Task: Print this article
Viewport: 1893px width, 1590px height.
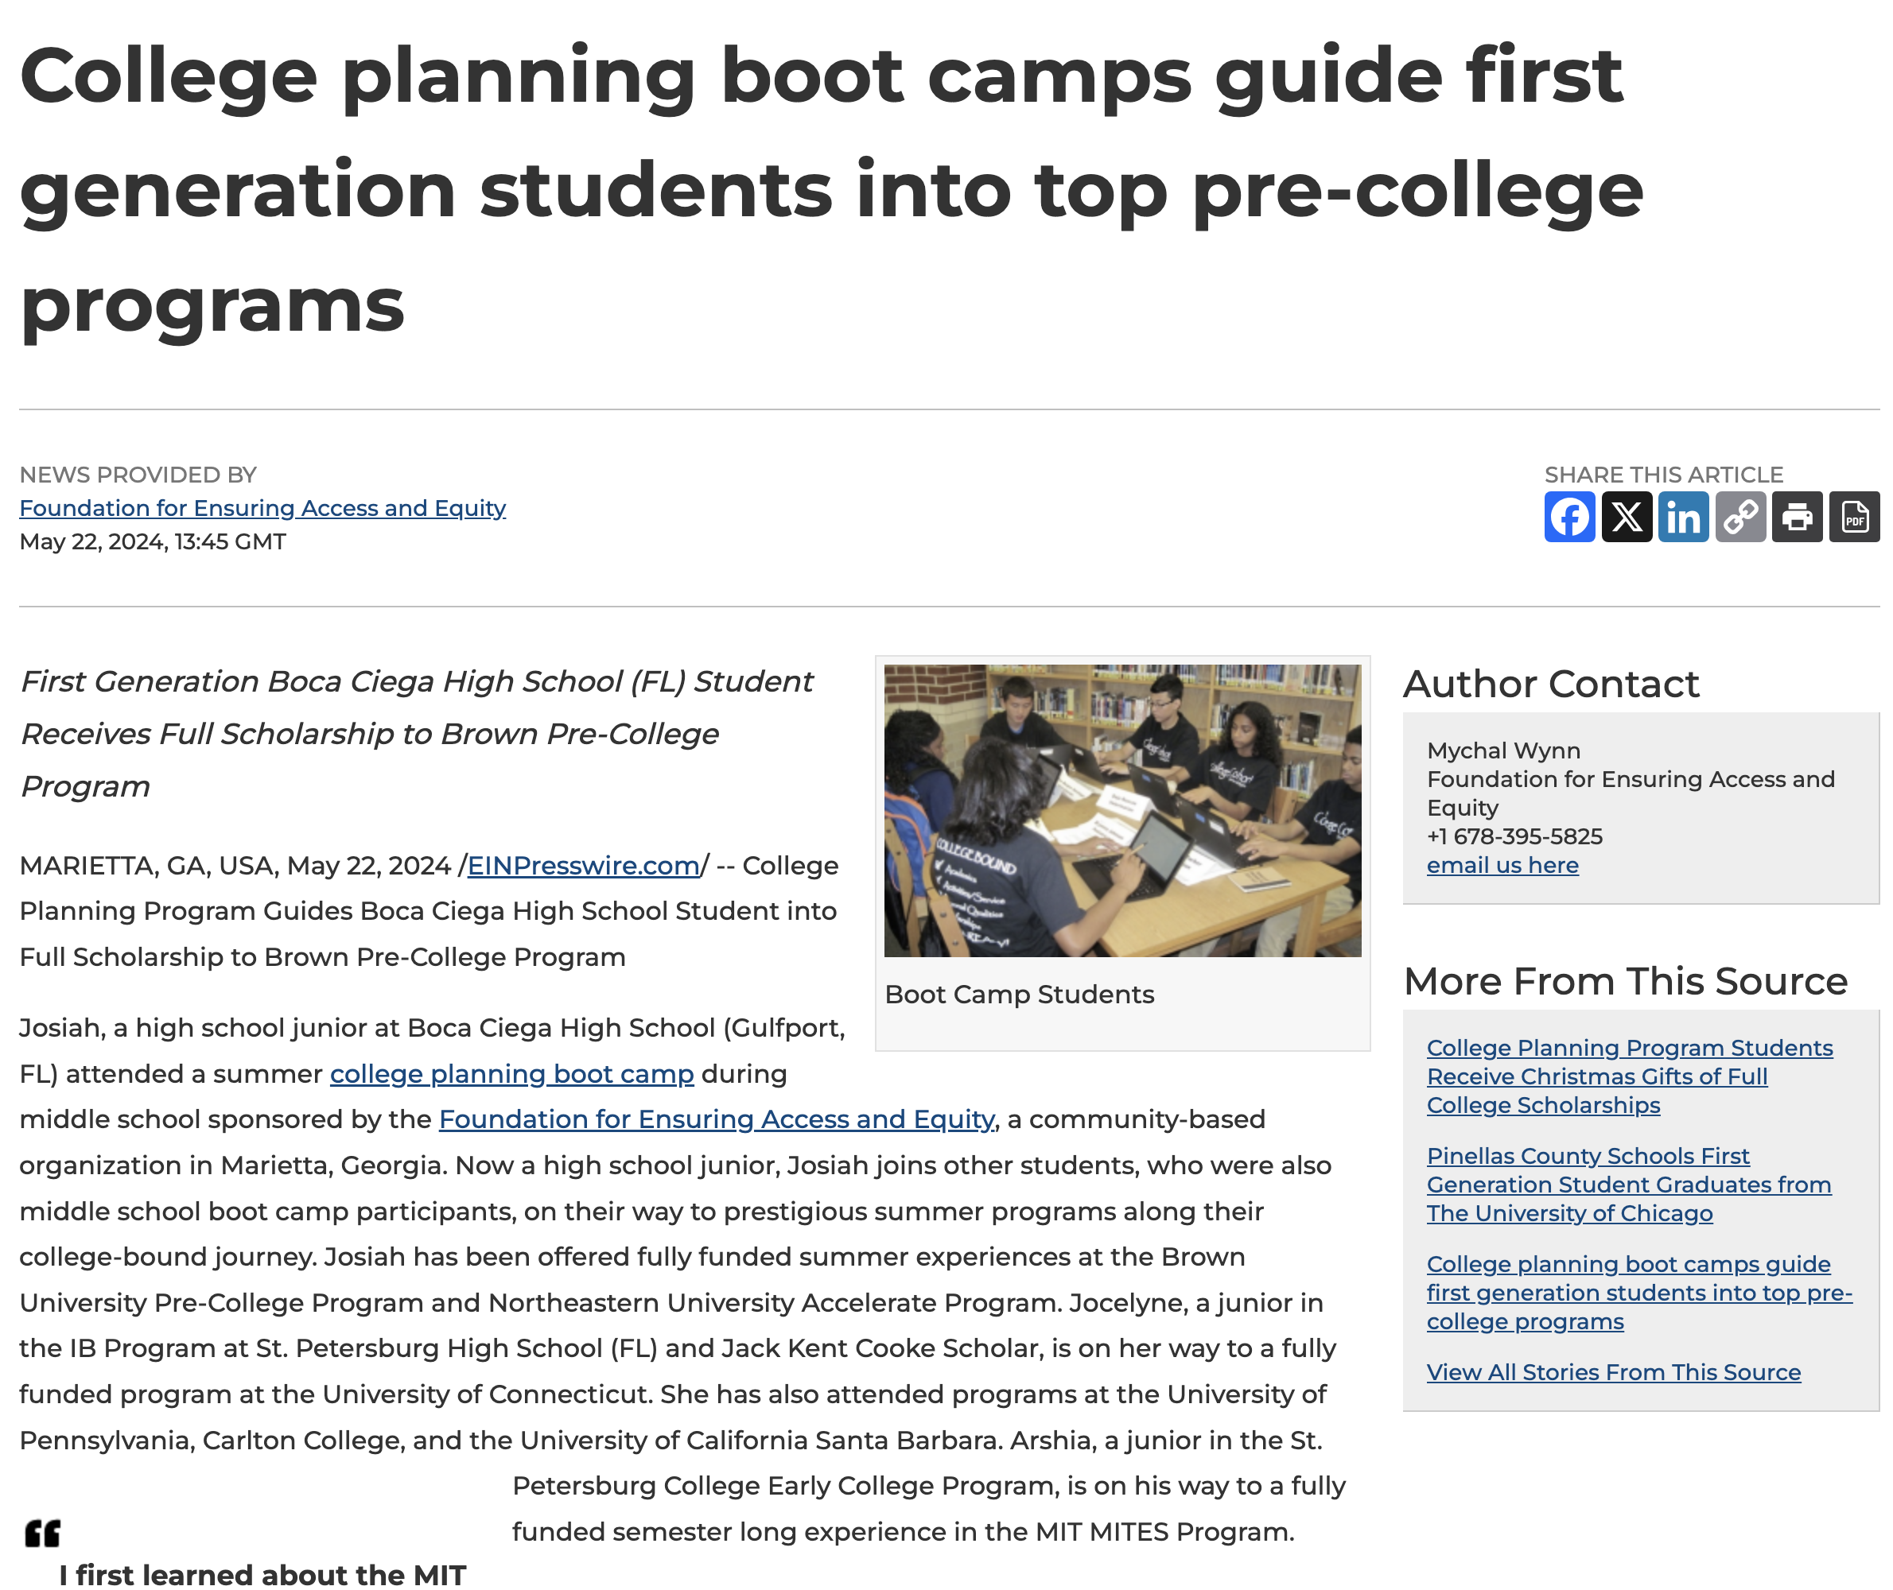Action: click(x=1796, y=517)
